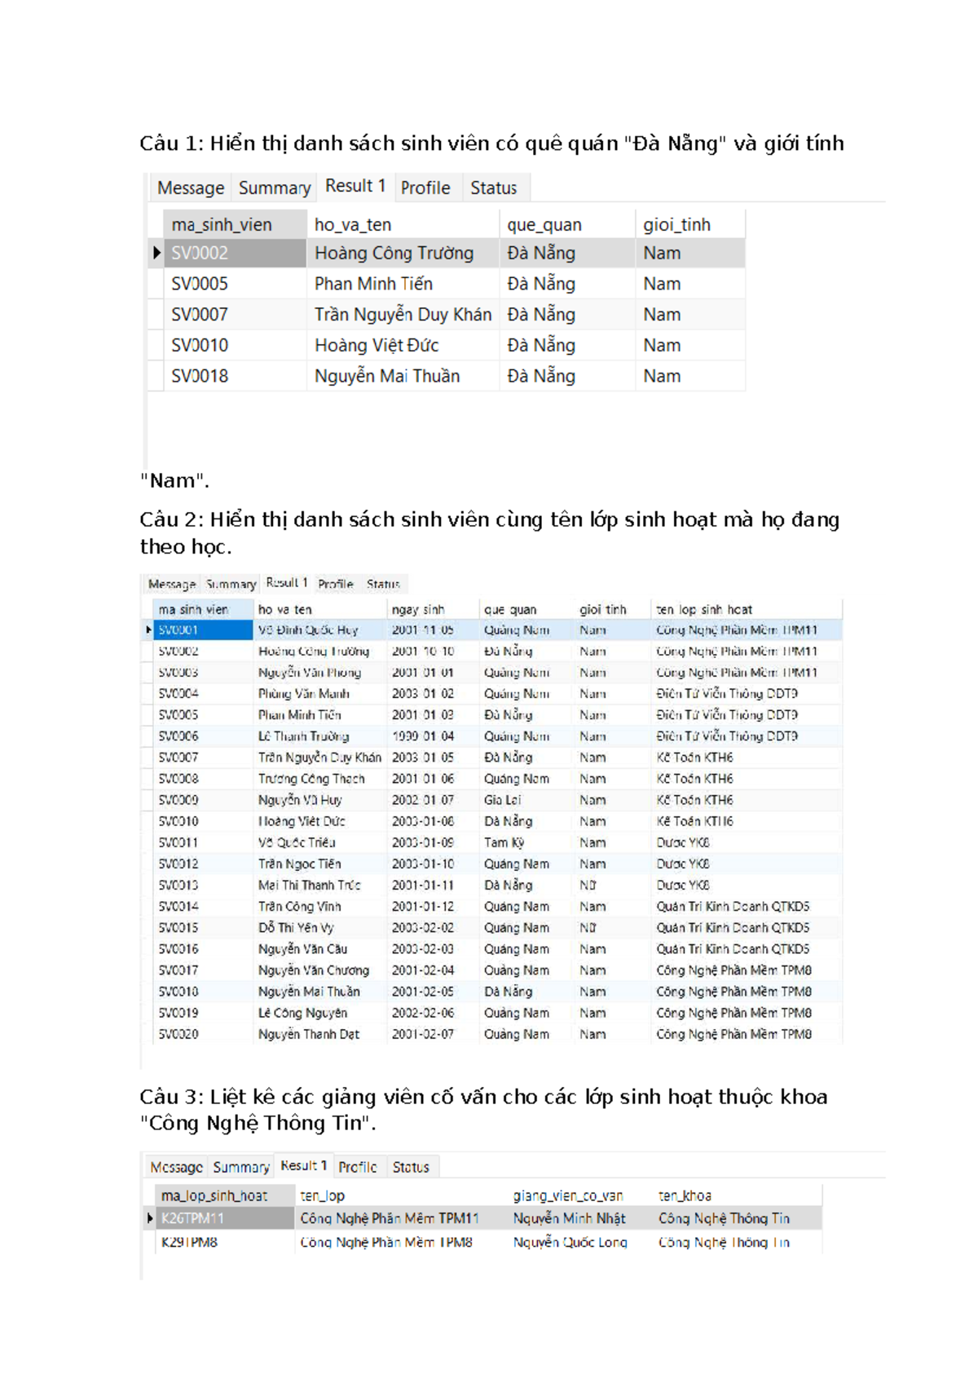Click que_quan header in Câu 1 table

pos(567,224)
